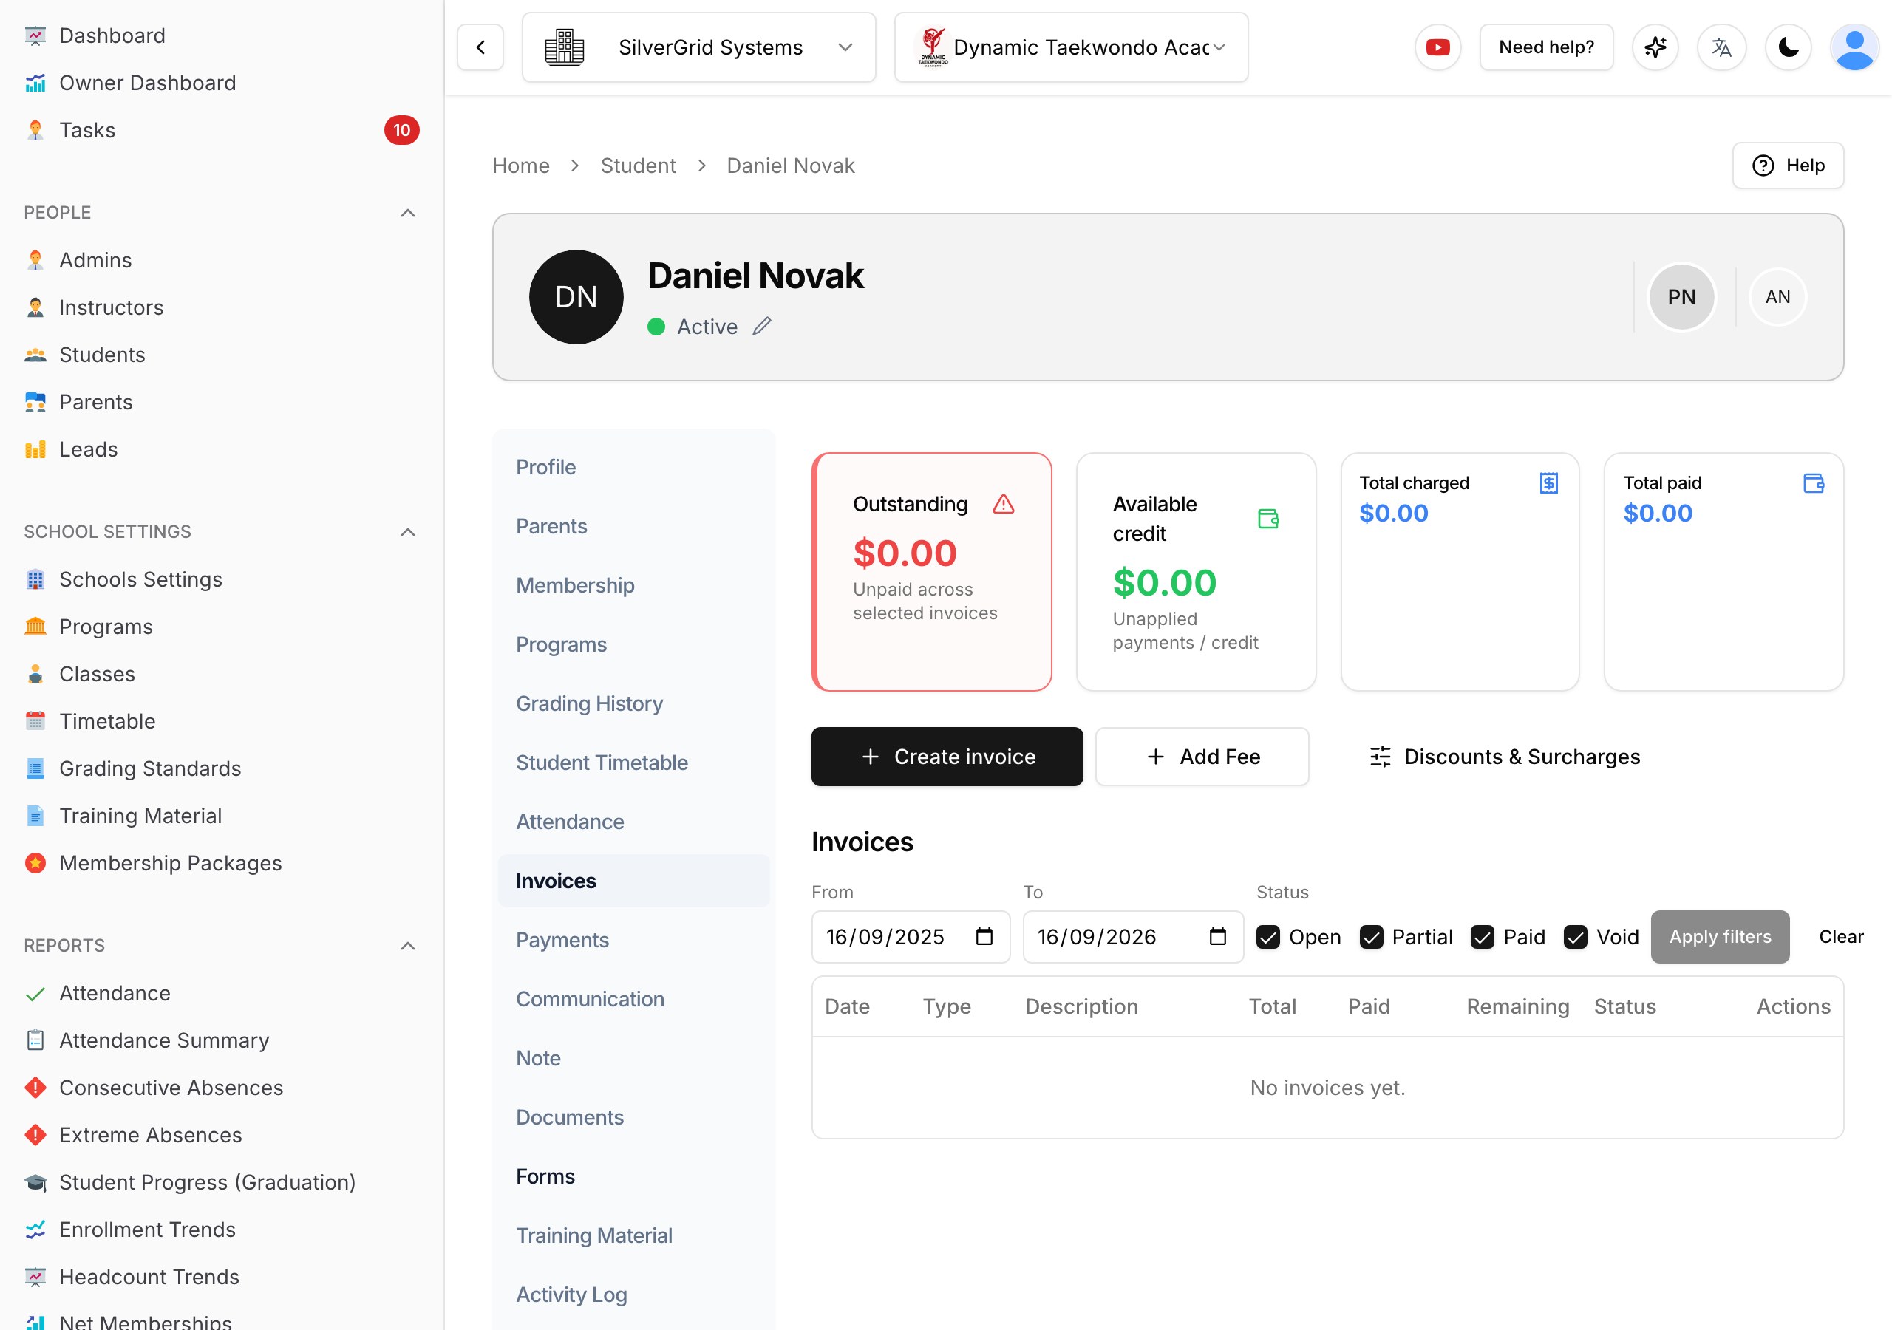Open Tasks in sidebar

pyautogui.click(x=221, y=130)
